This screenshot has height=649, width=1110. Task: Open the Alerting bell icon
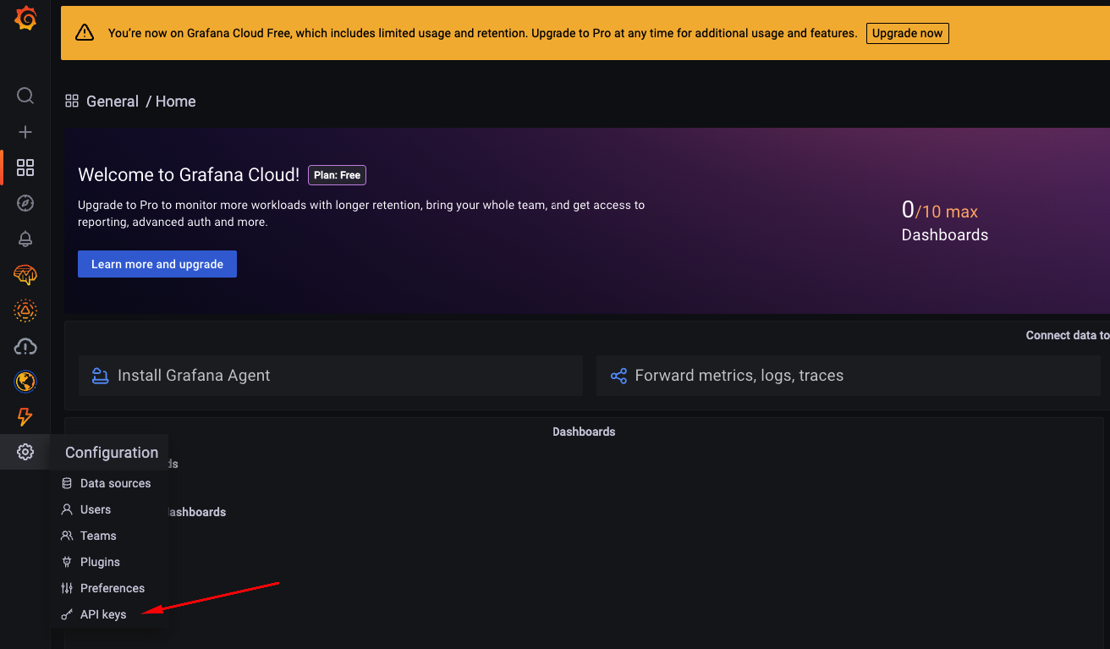tap(25, 239)
